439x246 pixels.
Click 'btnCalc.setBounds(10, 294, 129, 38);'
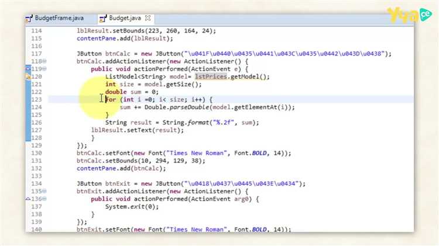click(x=141, y=161)
